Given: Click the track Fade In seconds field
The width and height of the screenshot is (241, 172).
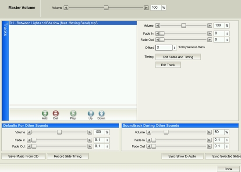Looking at the screenshot, I should 220,33.
